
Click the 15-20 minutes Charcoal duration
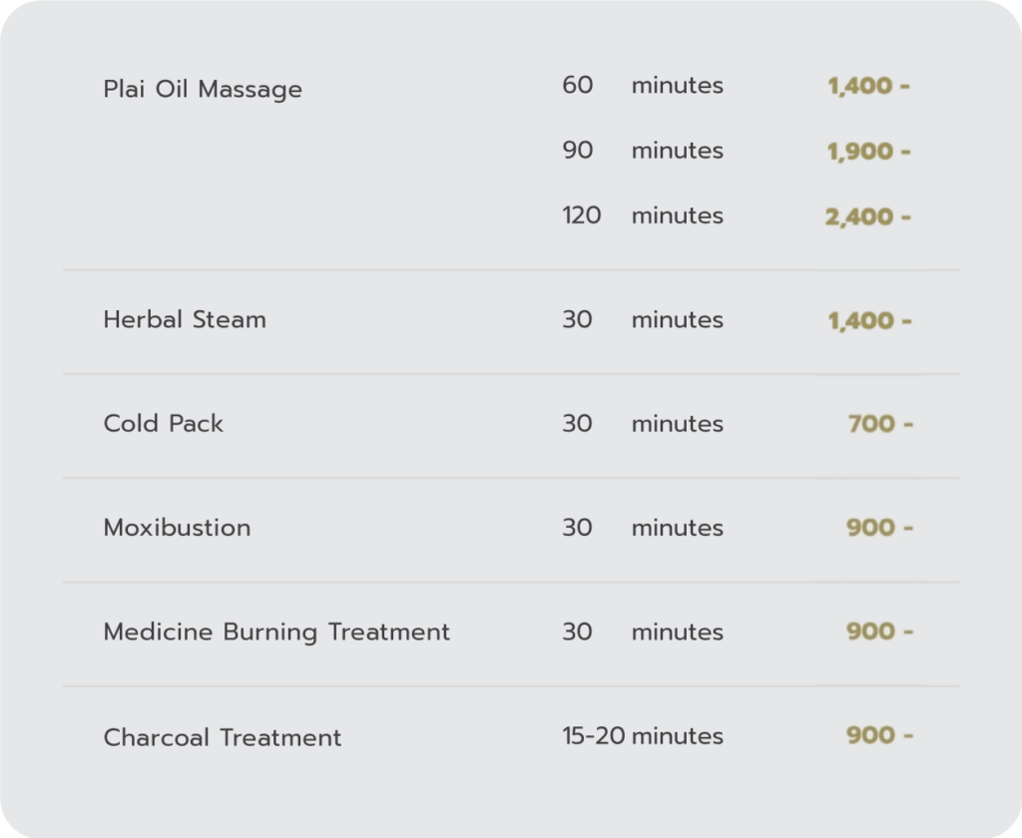coord(643,736)
